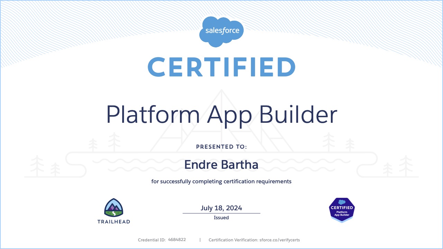443x249 pixels.
Task: Click the Salesforce cloud logo
Action: (221, 30)
